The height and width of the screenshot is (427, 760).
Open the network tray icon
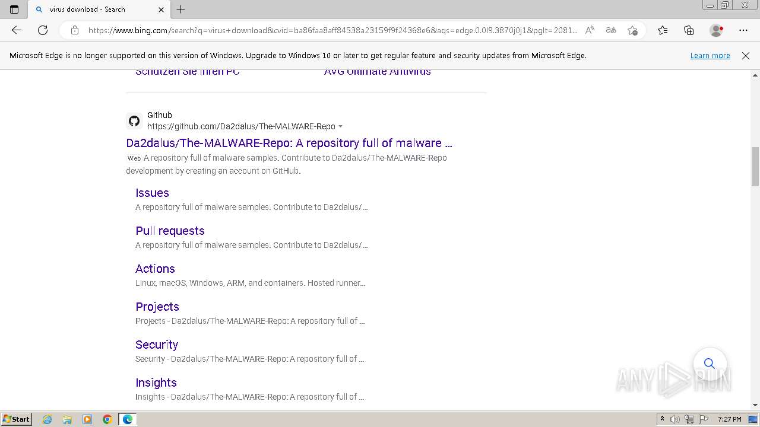[689, 419]
